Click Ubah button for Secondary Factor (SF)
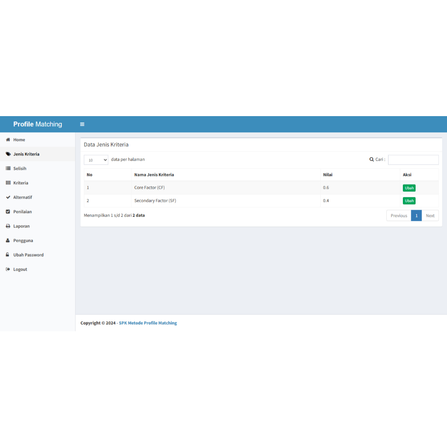 (409, 201)
